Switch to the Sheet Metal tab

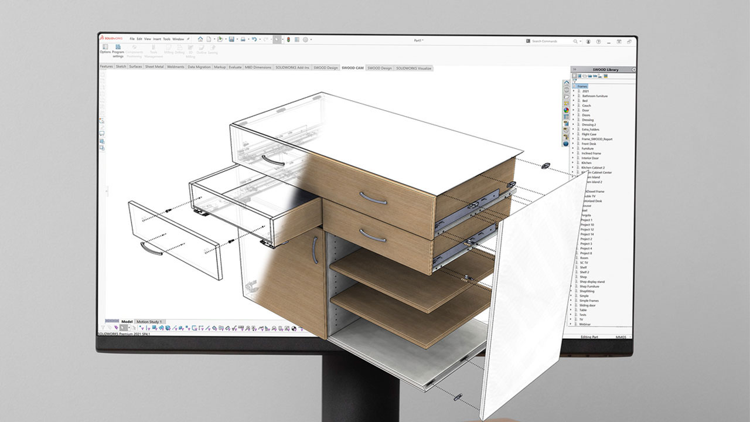[x=154, y=67]
